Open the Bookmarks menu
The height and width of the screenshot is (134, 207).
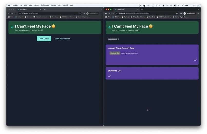[45, 6]
